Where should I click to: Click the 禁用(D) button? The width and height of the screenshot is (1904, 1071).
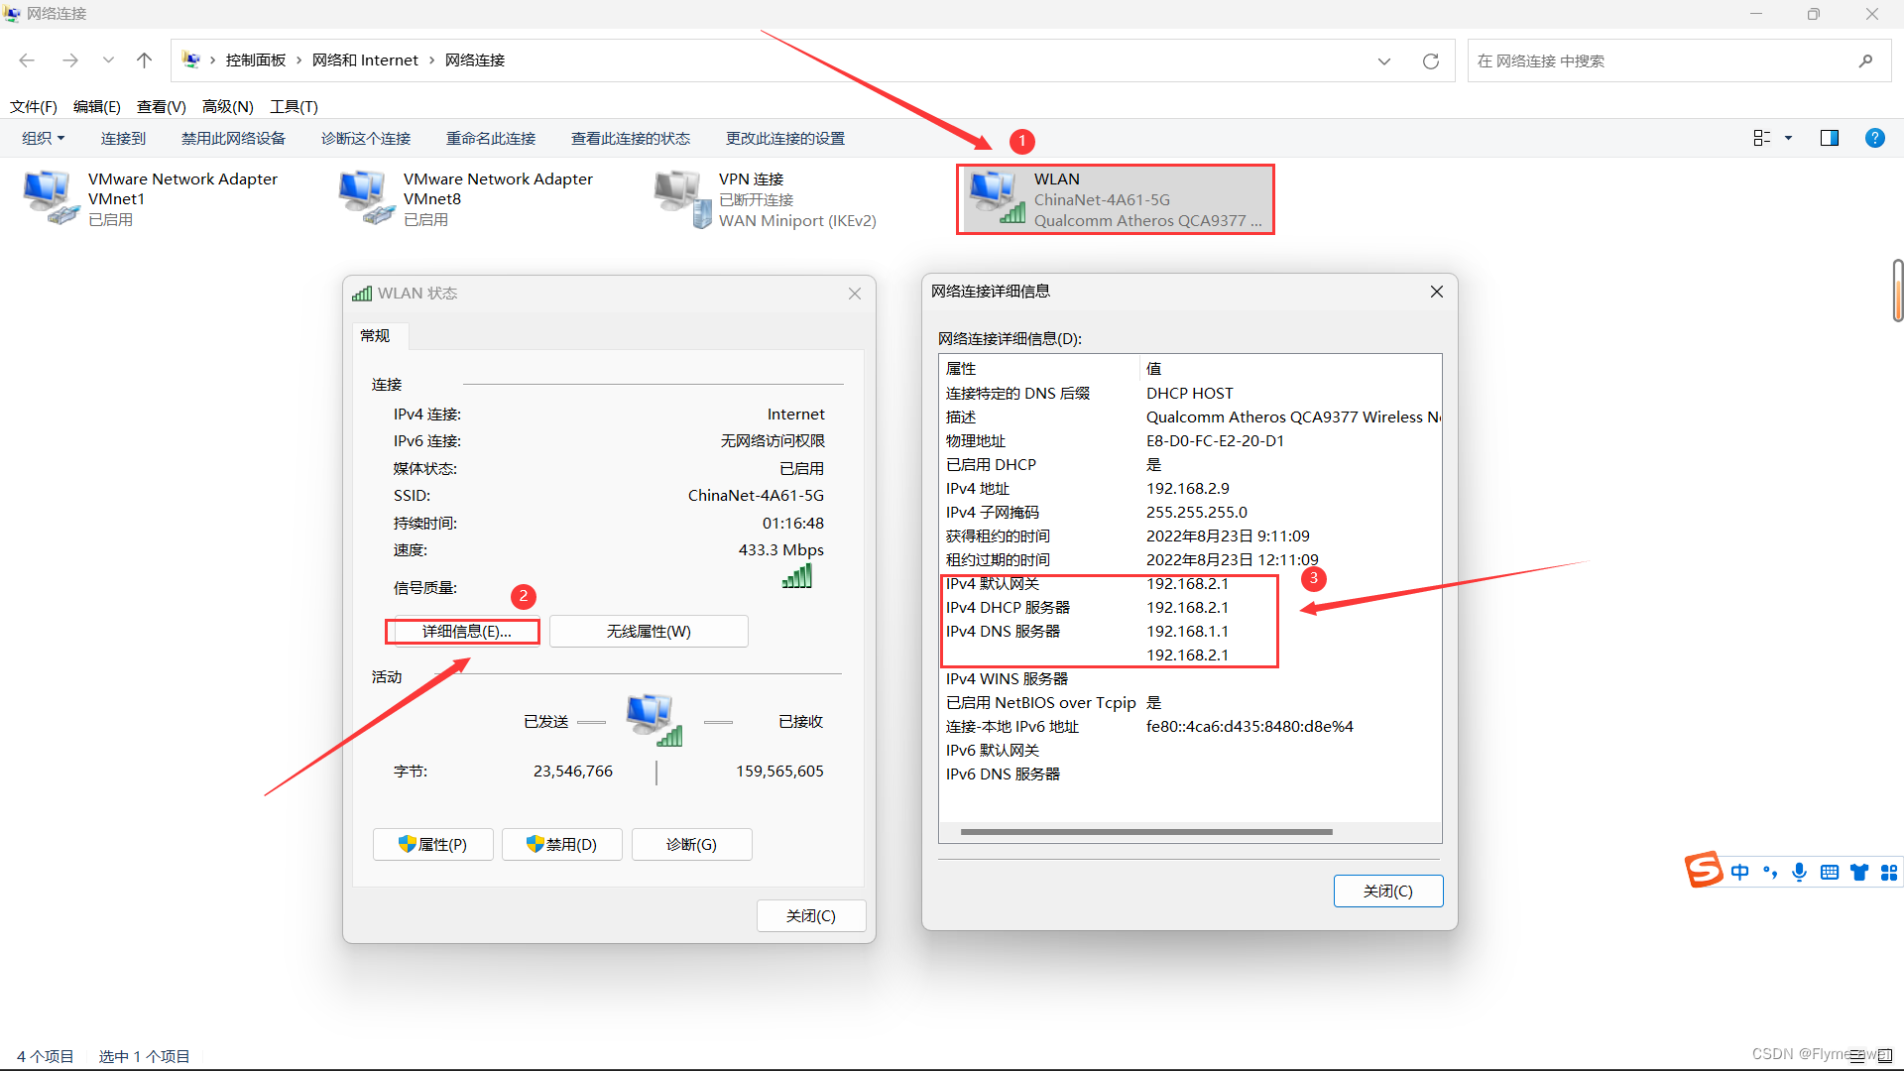[561, 844]
